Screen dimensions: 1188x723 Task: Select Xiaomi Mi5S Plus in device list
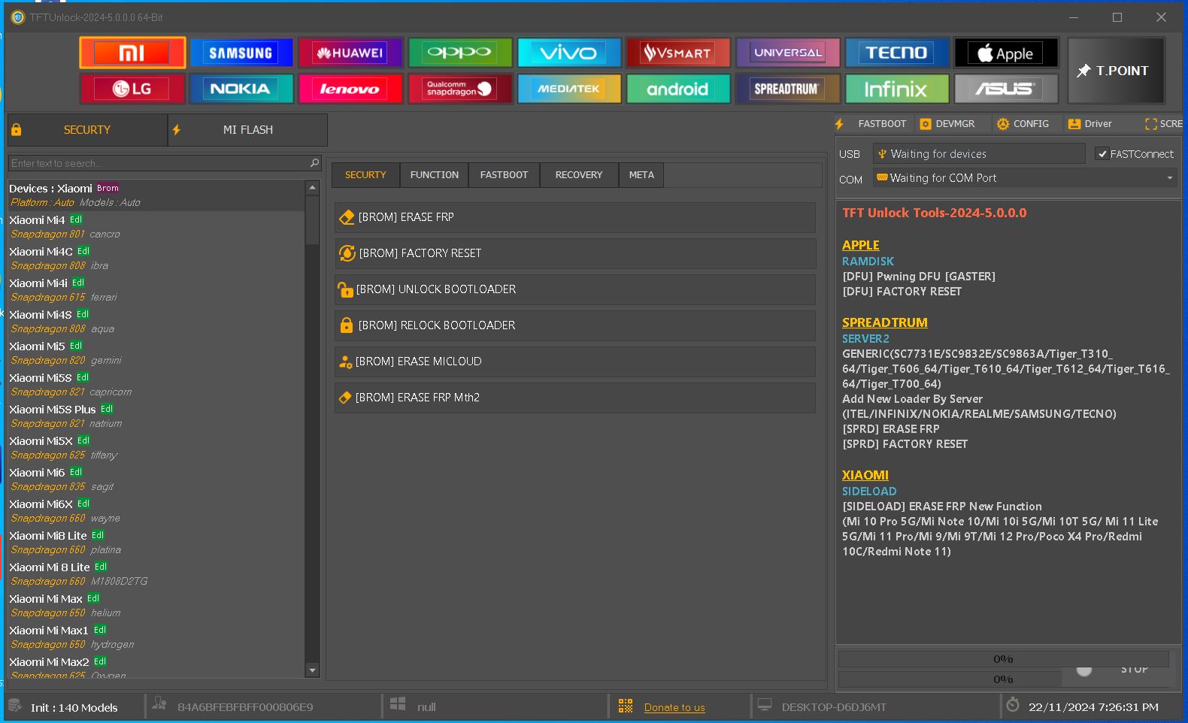[x=156, y=416]
